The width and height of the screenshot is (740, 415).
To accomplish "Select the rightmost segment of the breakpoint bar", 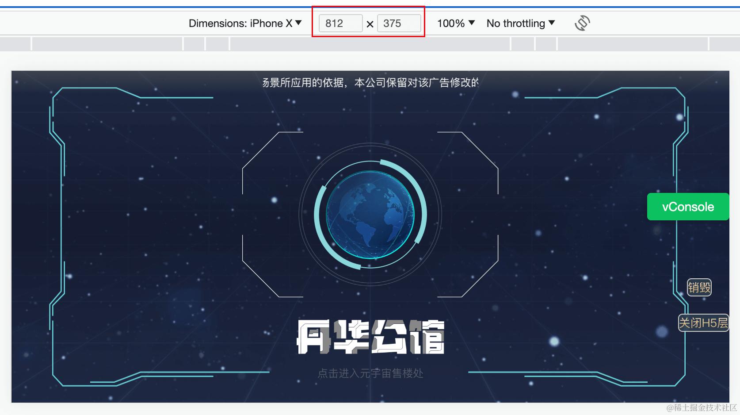I will (725, 44).
